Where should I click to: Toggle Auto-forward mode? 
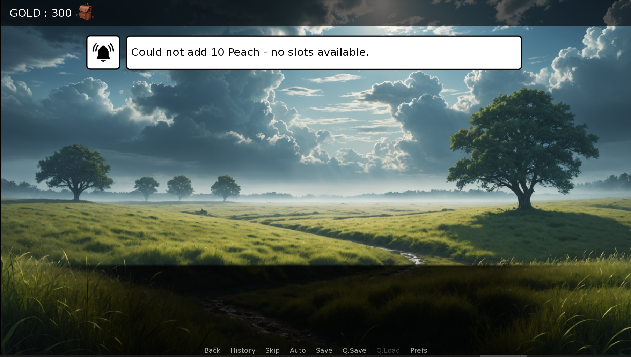point(298,350)
